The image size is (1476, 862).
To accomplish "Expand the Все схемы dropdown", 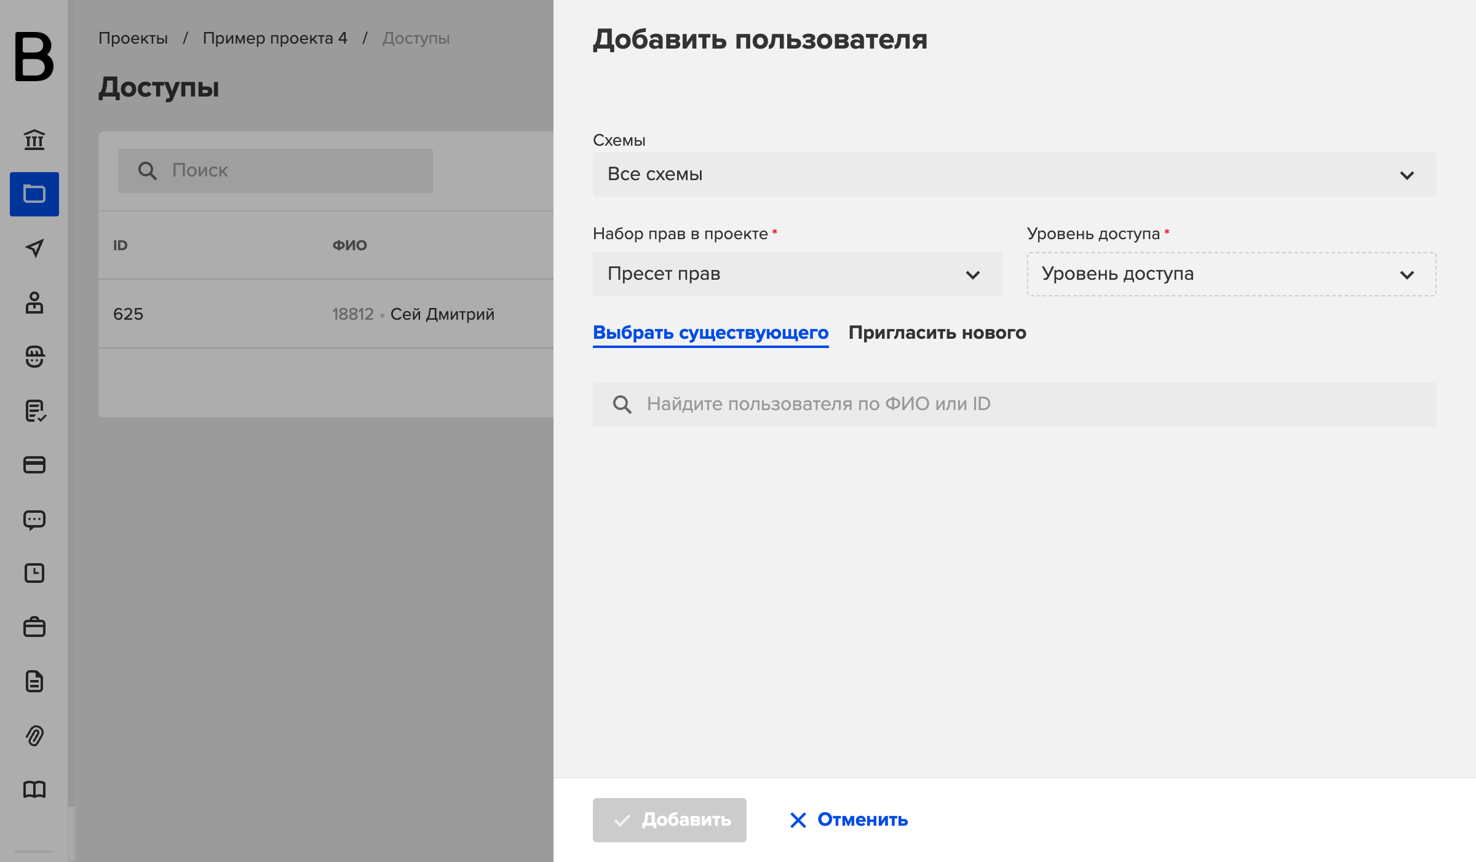I will point(1015,175).
